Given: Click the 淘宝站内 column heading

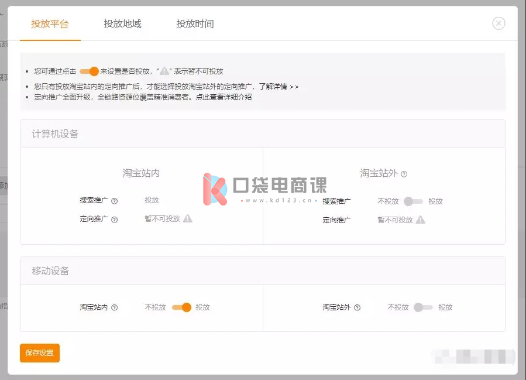Looking at the screenshot, I should 141,173.
